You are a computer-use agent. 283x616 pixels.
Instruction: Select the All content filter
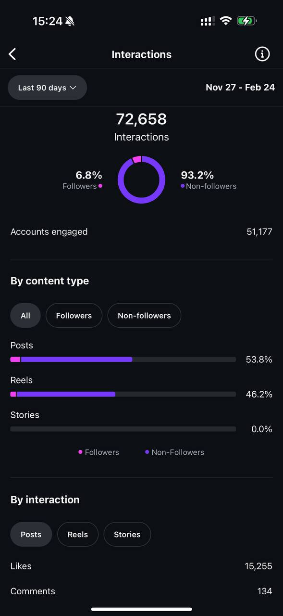[x=25, y=316]
